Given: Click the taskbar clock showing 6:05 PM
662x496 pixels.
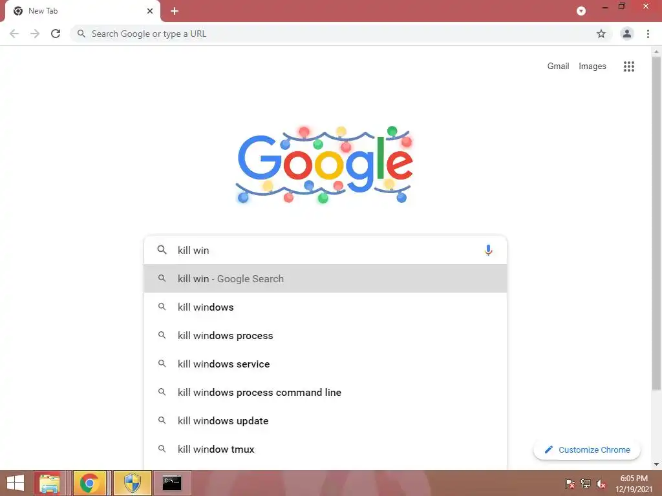Looking at the screenshot, I should coord(634,484).
